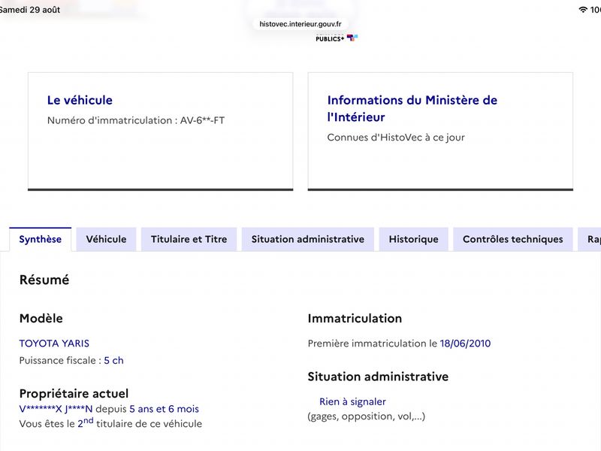Viewport: 601px width, 451px height.
Task: Click the Résumé section heading
Action: [44, 280]
